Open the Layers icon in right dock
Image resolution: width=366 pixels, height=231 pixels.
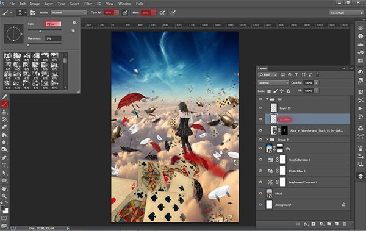(x=361, y=176)
